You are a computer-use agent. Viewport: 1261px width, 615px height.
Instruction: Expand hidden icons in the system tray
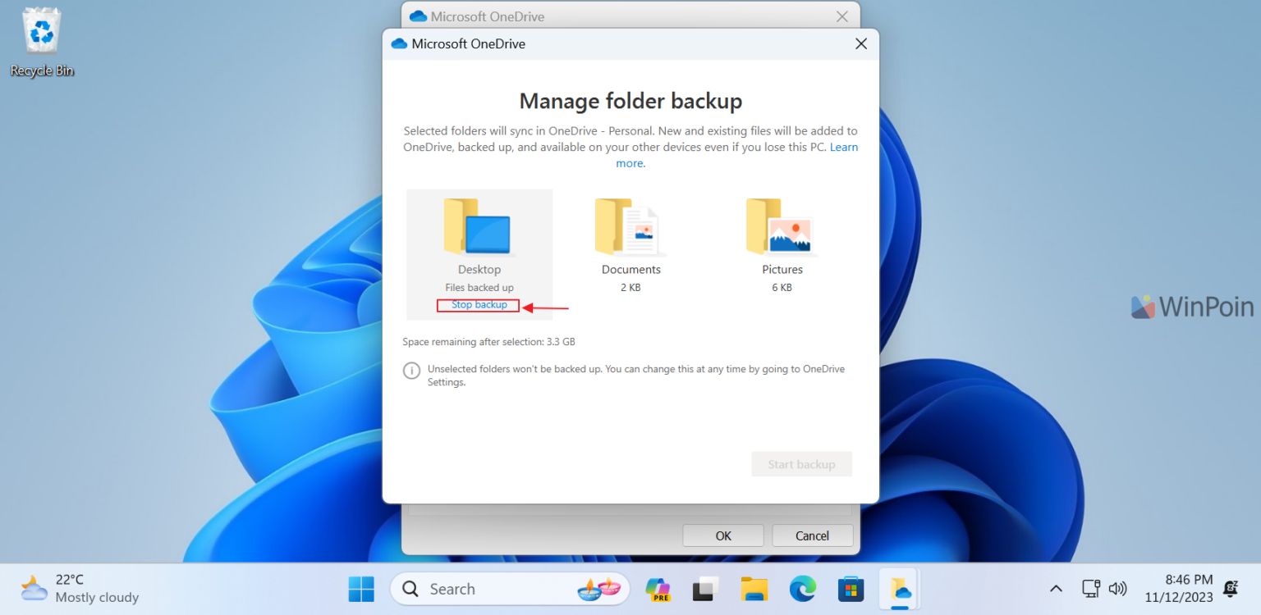click(x=1056, y=588)
